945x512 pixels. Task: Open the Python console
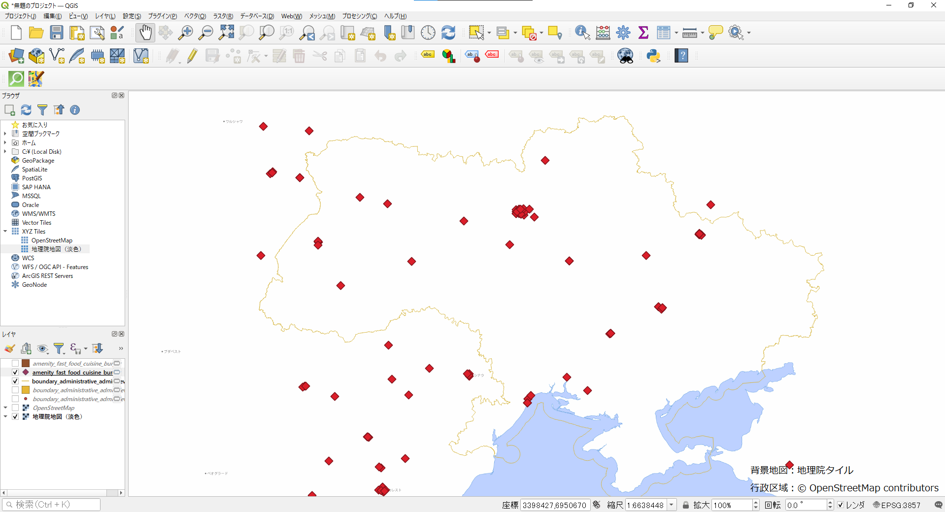[x=653, y=56]
